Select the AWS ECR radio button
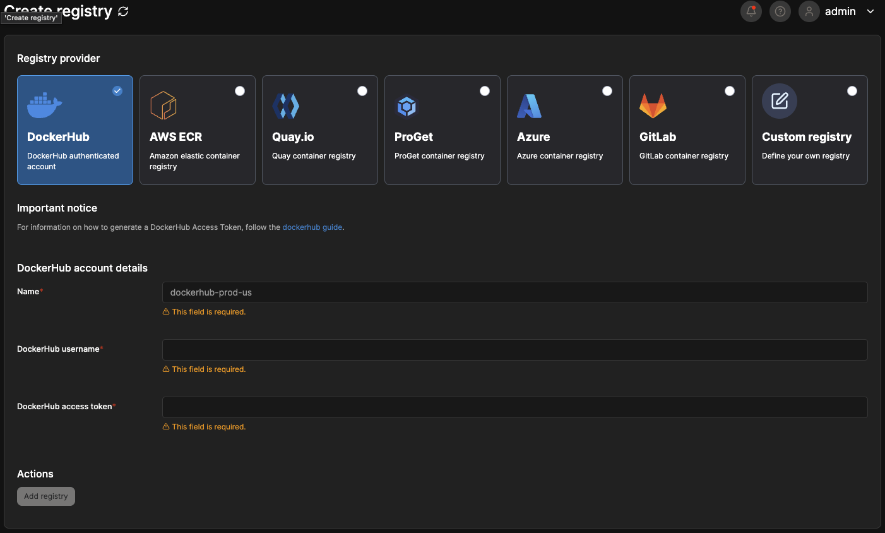885x533 pixels. 240,91
